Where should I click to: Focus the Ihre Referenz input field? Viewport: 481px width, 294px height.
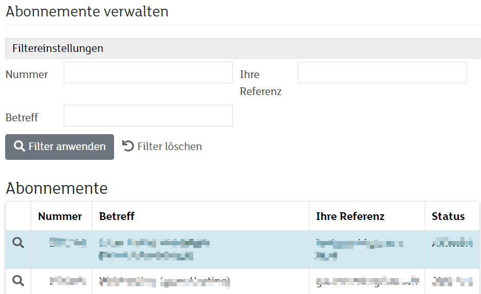382,72
